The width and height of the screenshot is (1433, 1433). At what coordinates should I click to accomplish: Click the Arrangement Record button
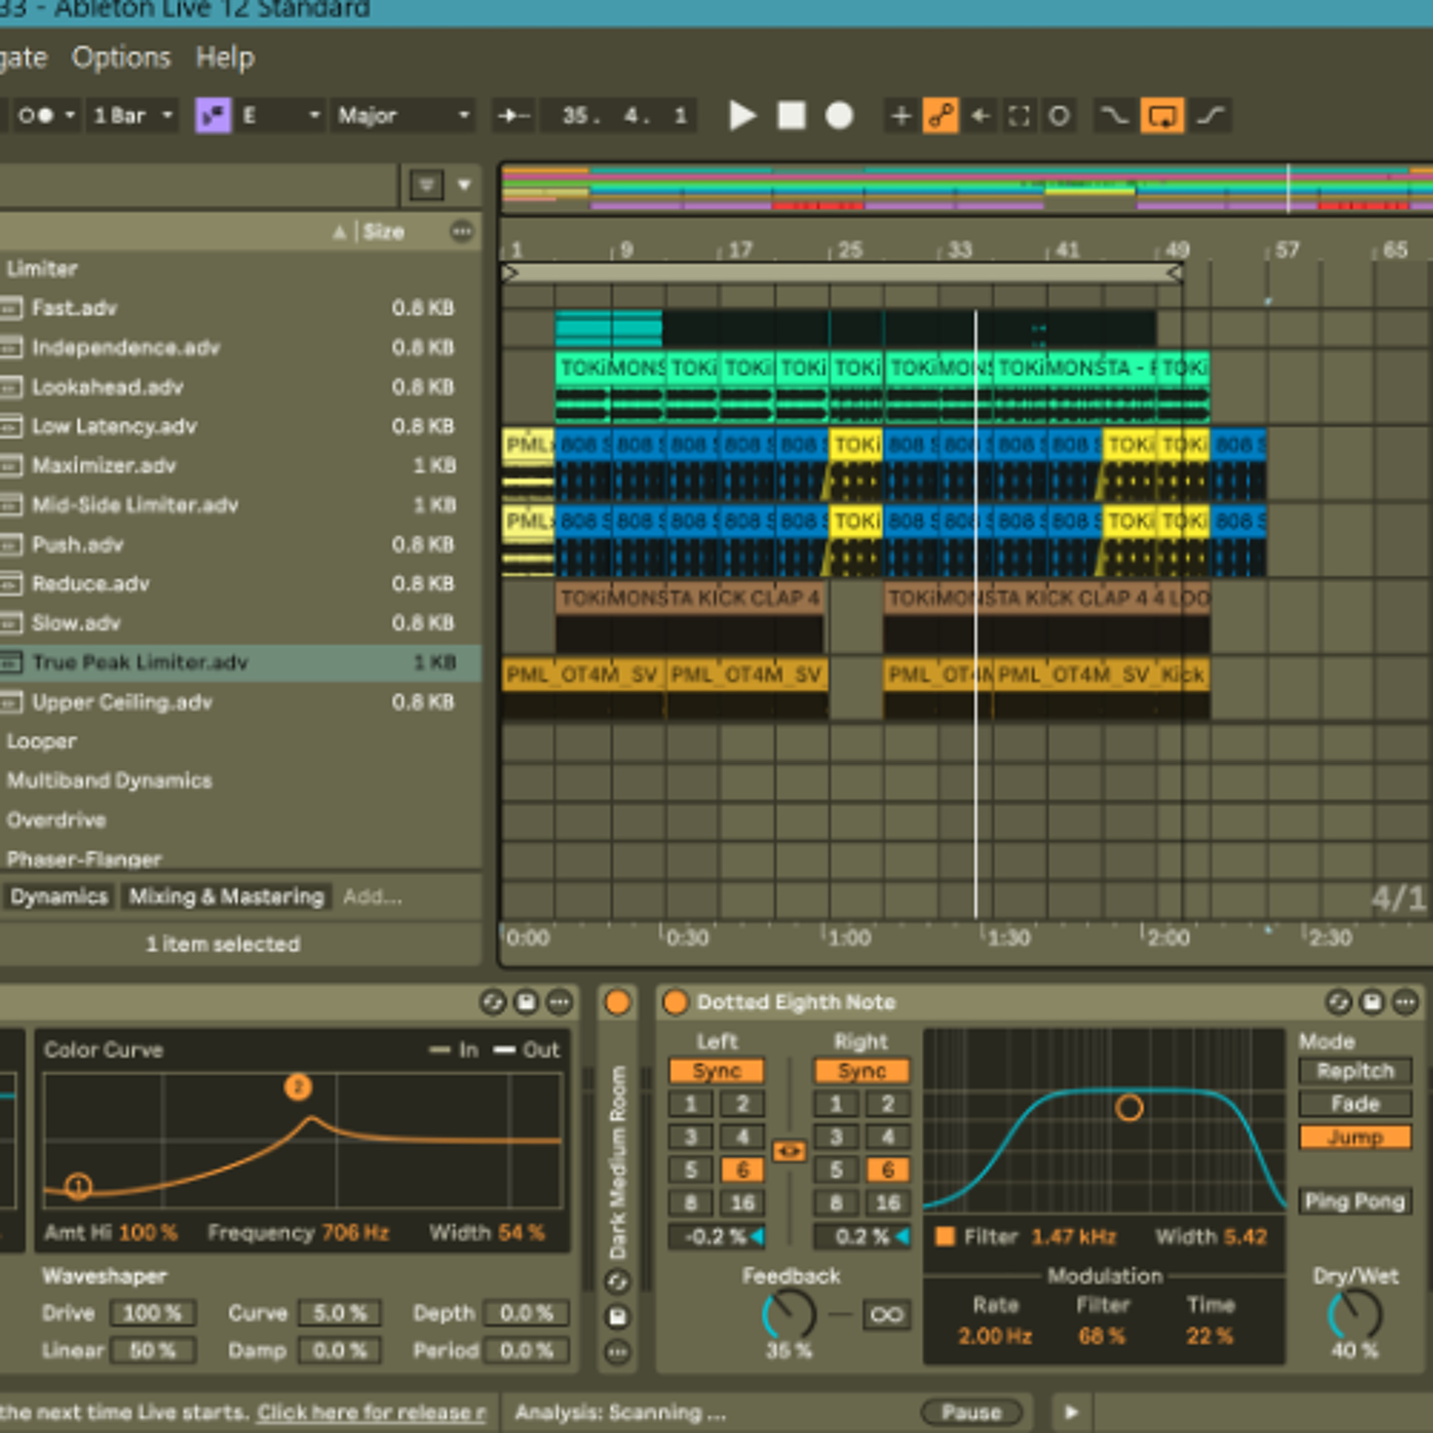pos(840,116)
